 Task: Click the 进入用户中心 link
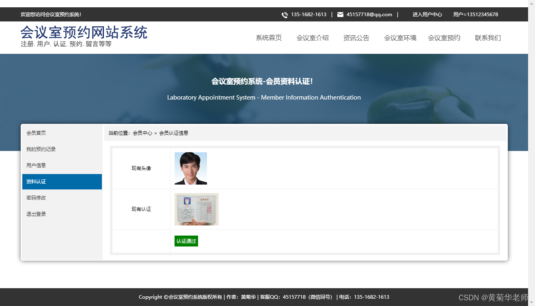[427, 15]
